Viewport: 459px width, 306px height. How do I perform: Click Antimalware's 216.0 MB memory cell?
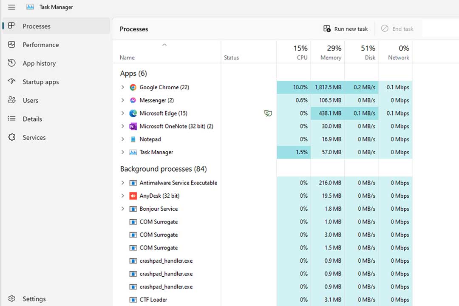tap(328, 183)
